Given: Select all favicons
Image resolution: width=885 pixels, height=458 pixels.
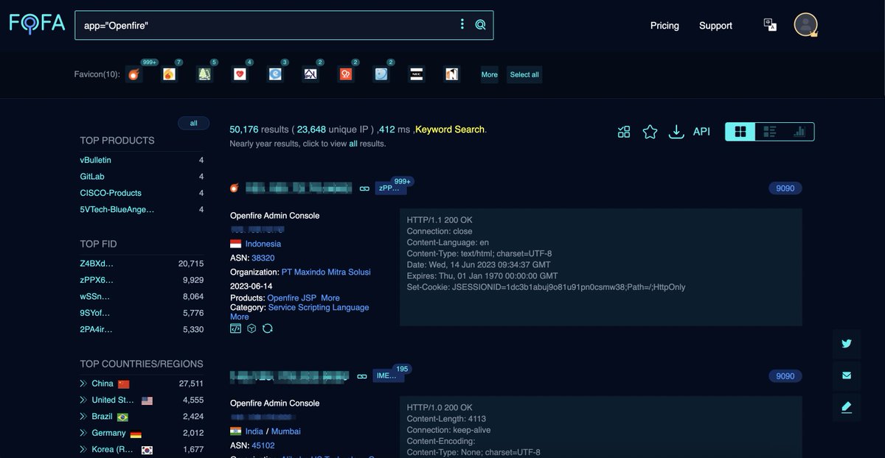Looking at the screenshot, I should pyautogui.click(x=524, y=74).
